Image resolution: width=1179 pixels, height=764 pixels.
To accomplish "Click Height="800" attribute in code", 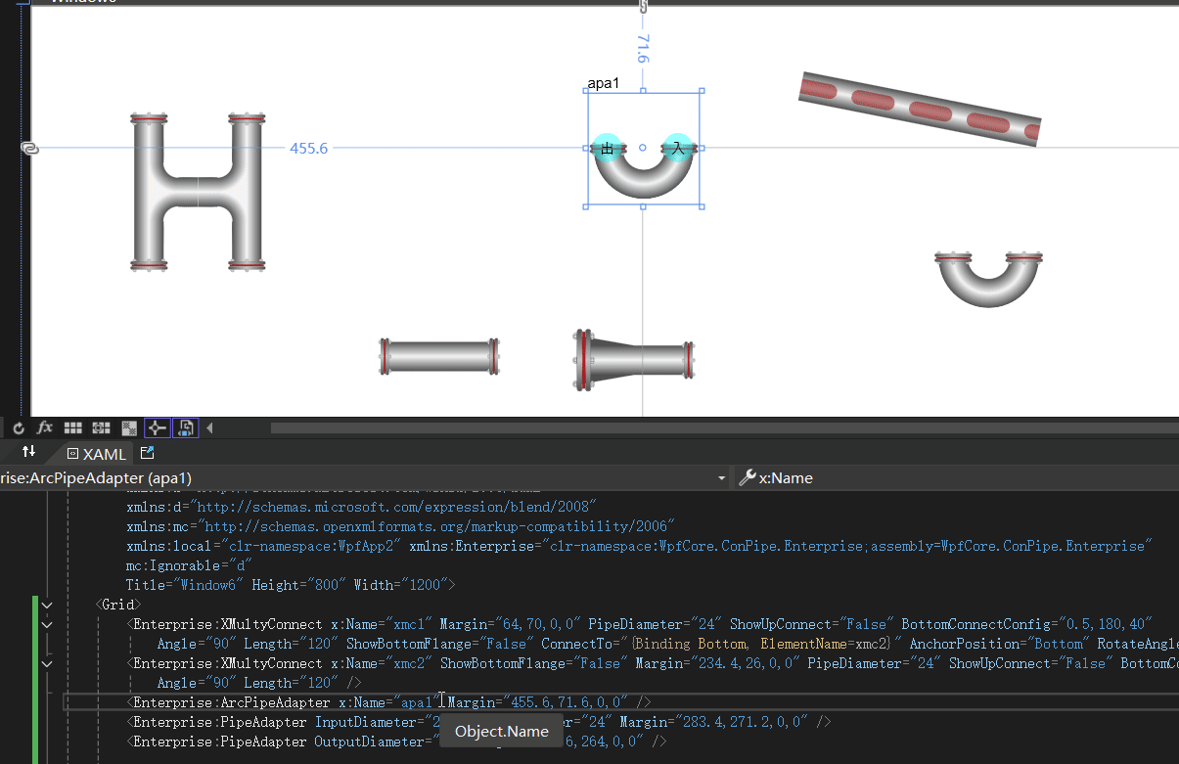I will click(x=298, y=585).
